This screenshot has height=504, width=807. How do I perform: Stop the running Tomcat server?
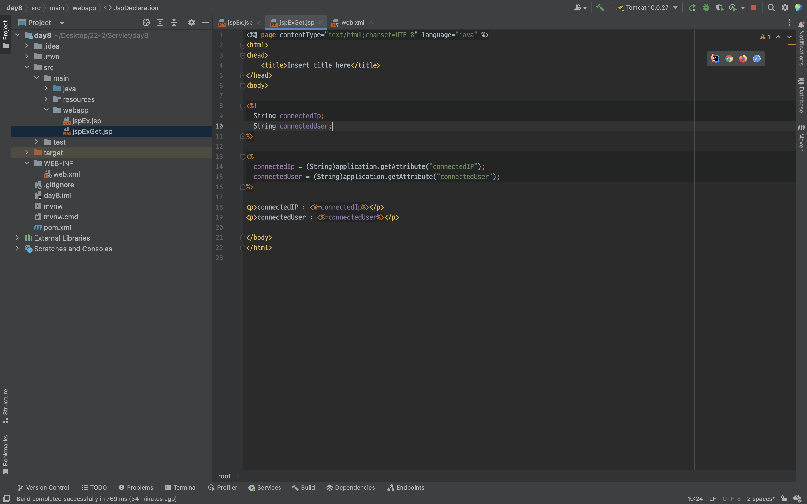click(x=753, y=8)
